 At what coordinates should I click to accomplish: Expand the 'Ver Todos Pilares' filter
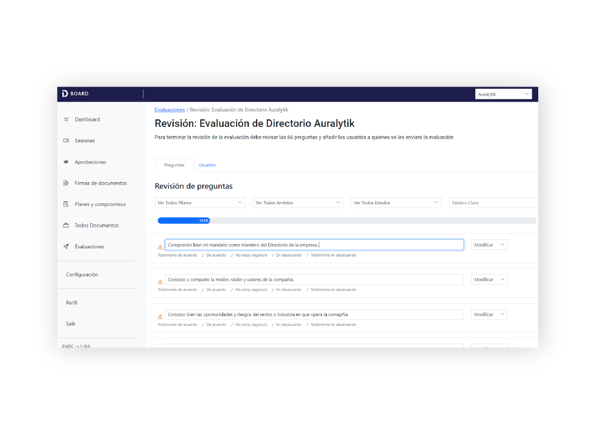coord(199,203)
